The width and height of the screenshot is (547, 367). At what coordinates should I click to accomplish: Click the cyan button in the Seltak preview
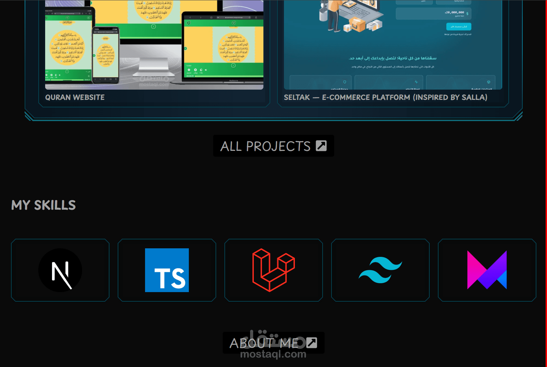tap(459, 26)
